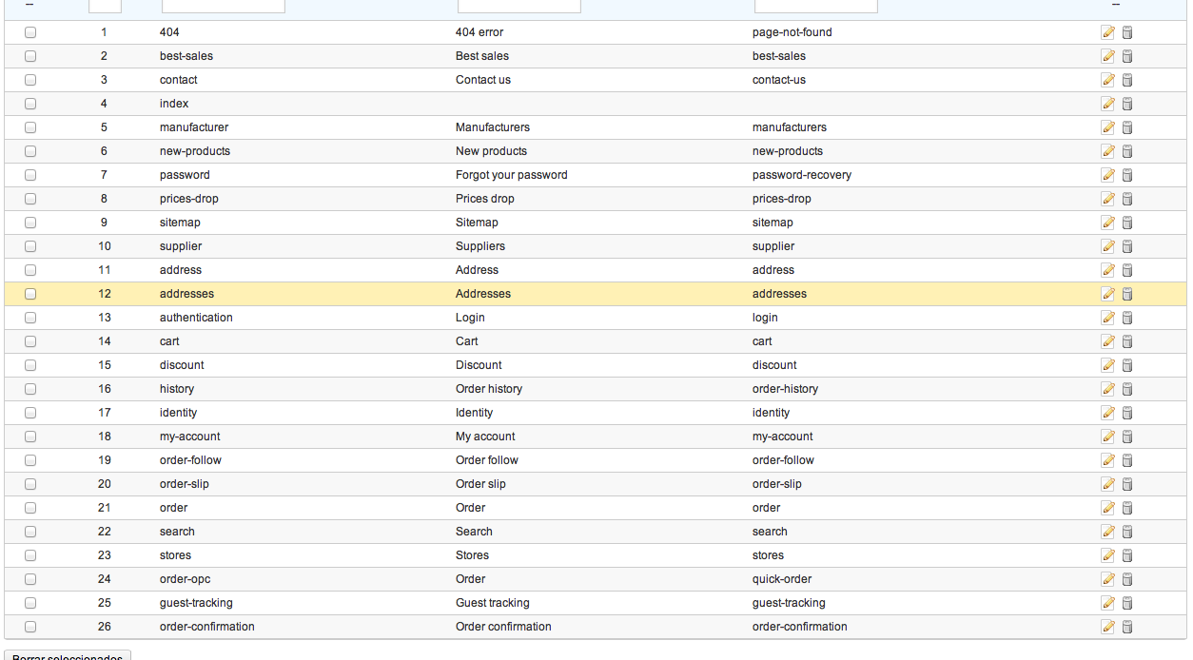Click the friendly URL filter field
Screen dimensions: 1193x660
[815, 6]
